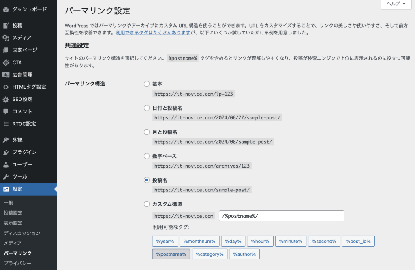Select the カスタム構造 radio button
The image size is (415, 270).
coord(147,204)
